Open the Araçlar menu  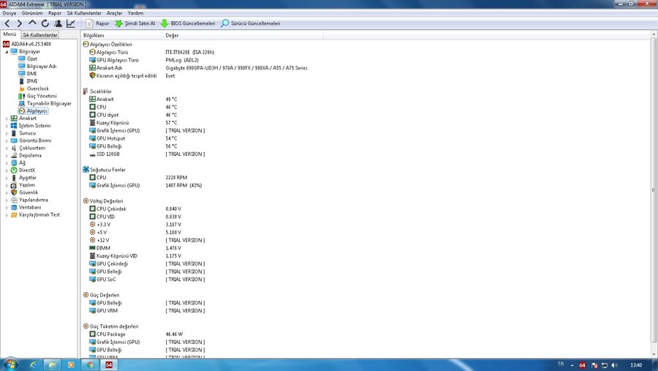coord(114,13)
